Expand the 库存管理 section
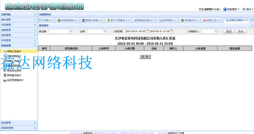Image resolution: width=254 pixels, height=134 pixels. tap(35, 35)
